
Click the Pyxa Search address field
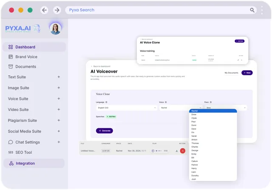(161, 10)
